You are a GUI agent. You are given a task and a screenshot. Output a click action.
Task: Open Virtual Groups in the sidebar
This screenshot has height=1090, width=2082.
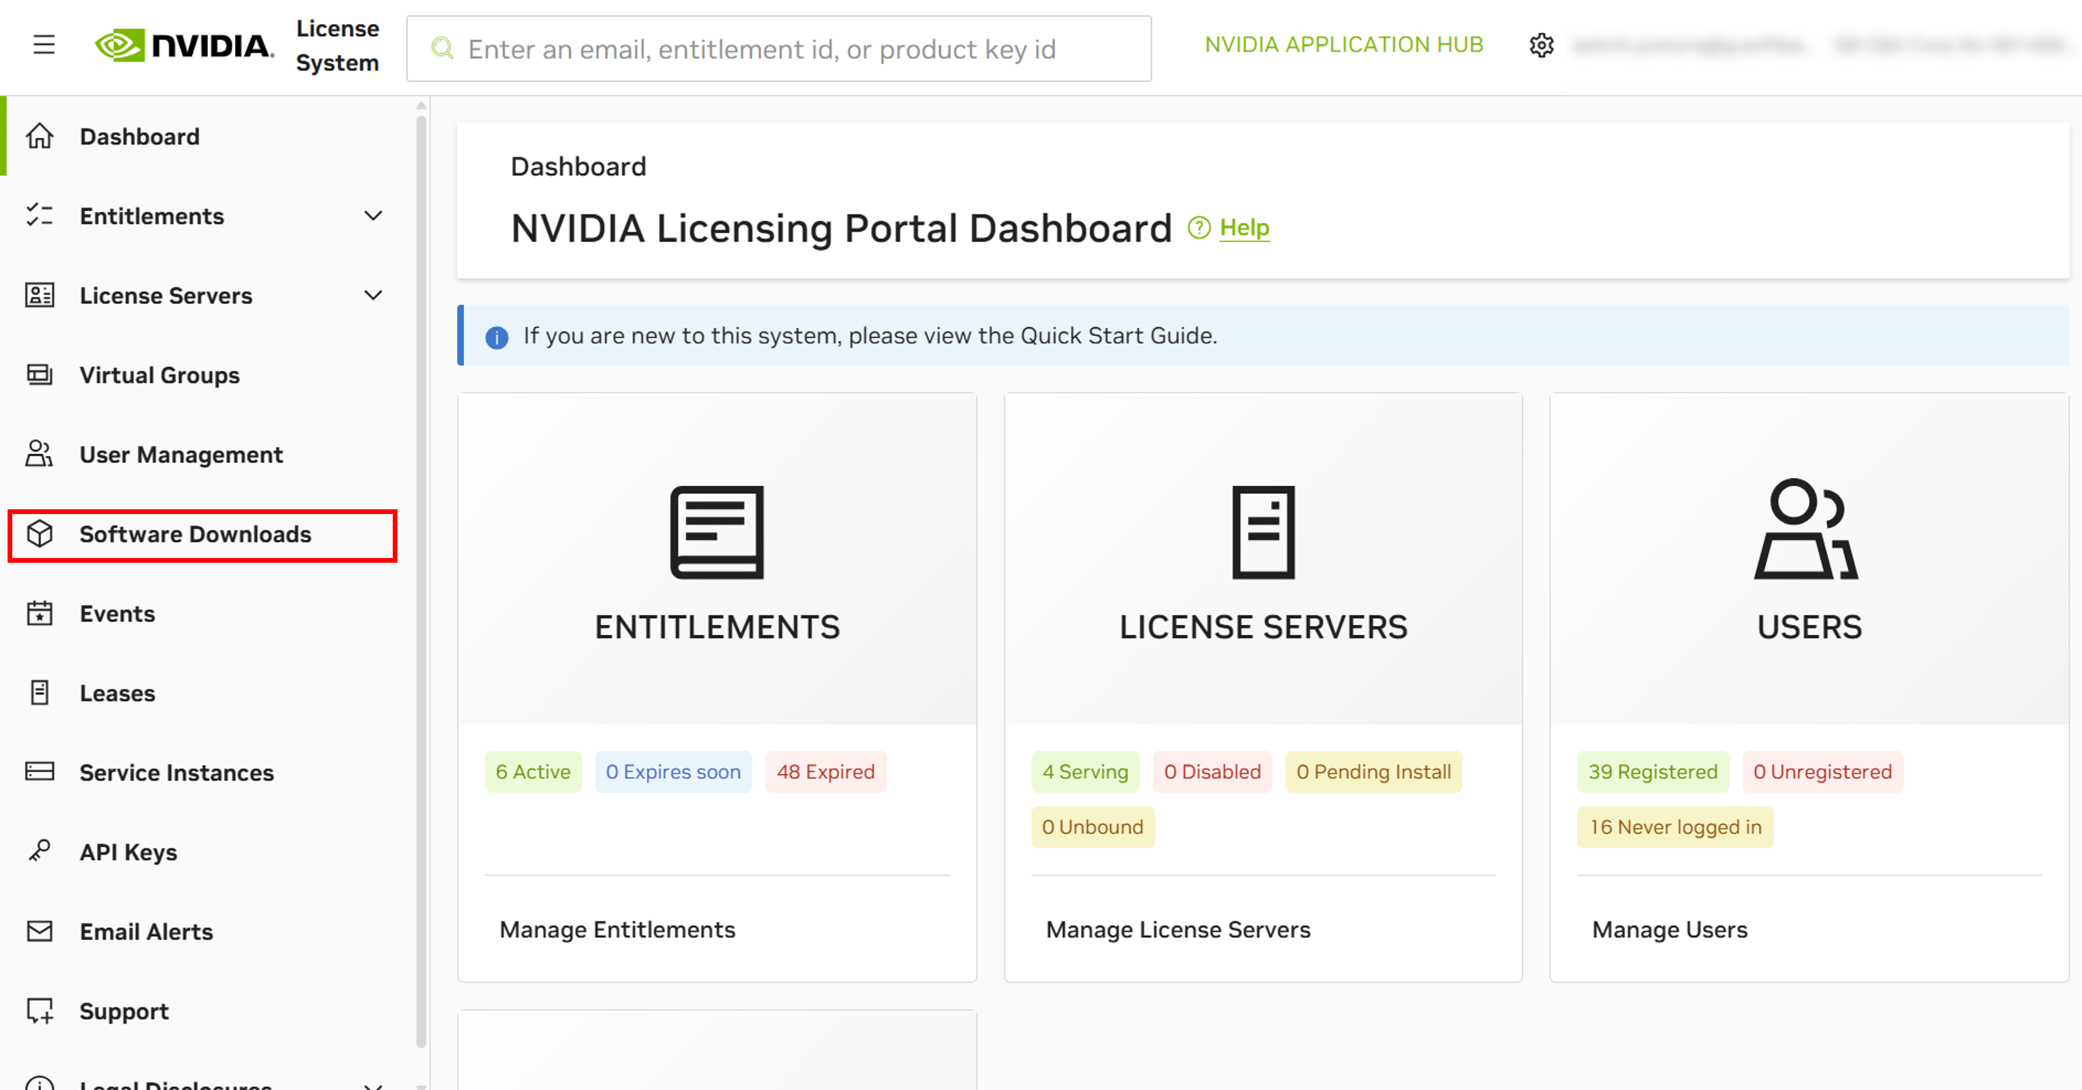pos(160,375)
